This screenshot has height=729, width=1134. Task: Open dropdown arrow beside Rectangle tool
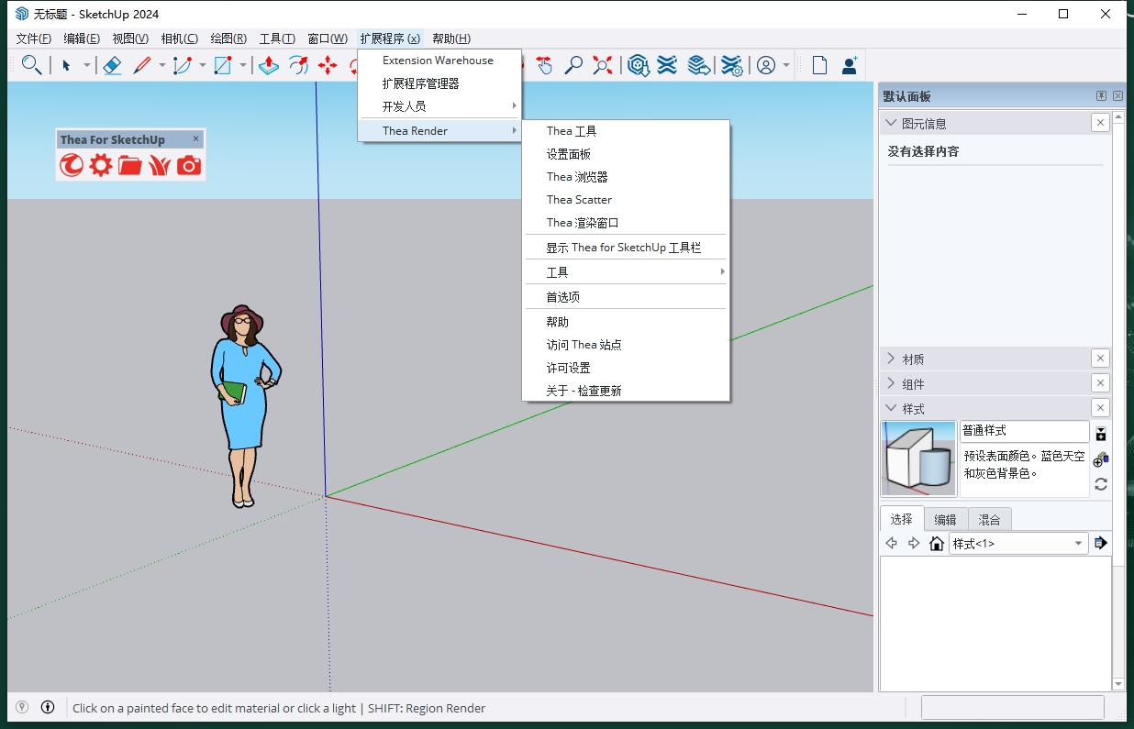point(243,65)
